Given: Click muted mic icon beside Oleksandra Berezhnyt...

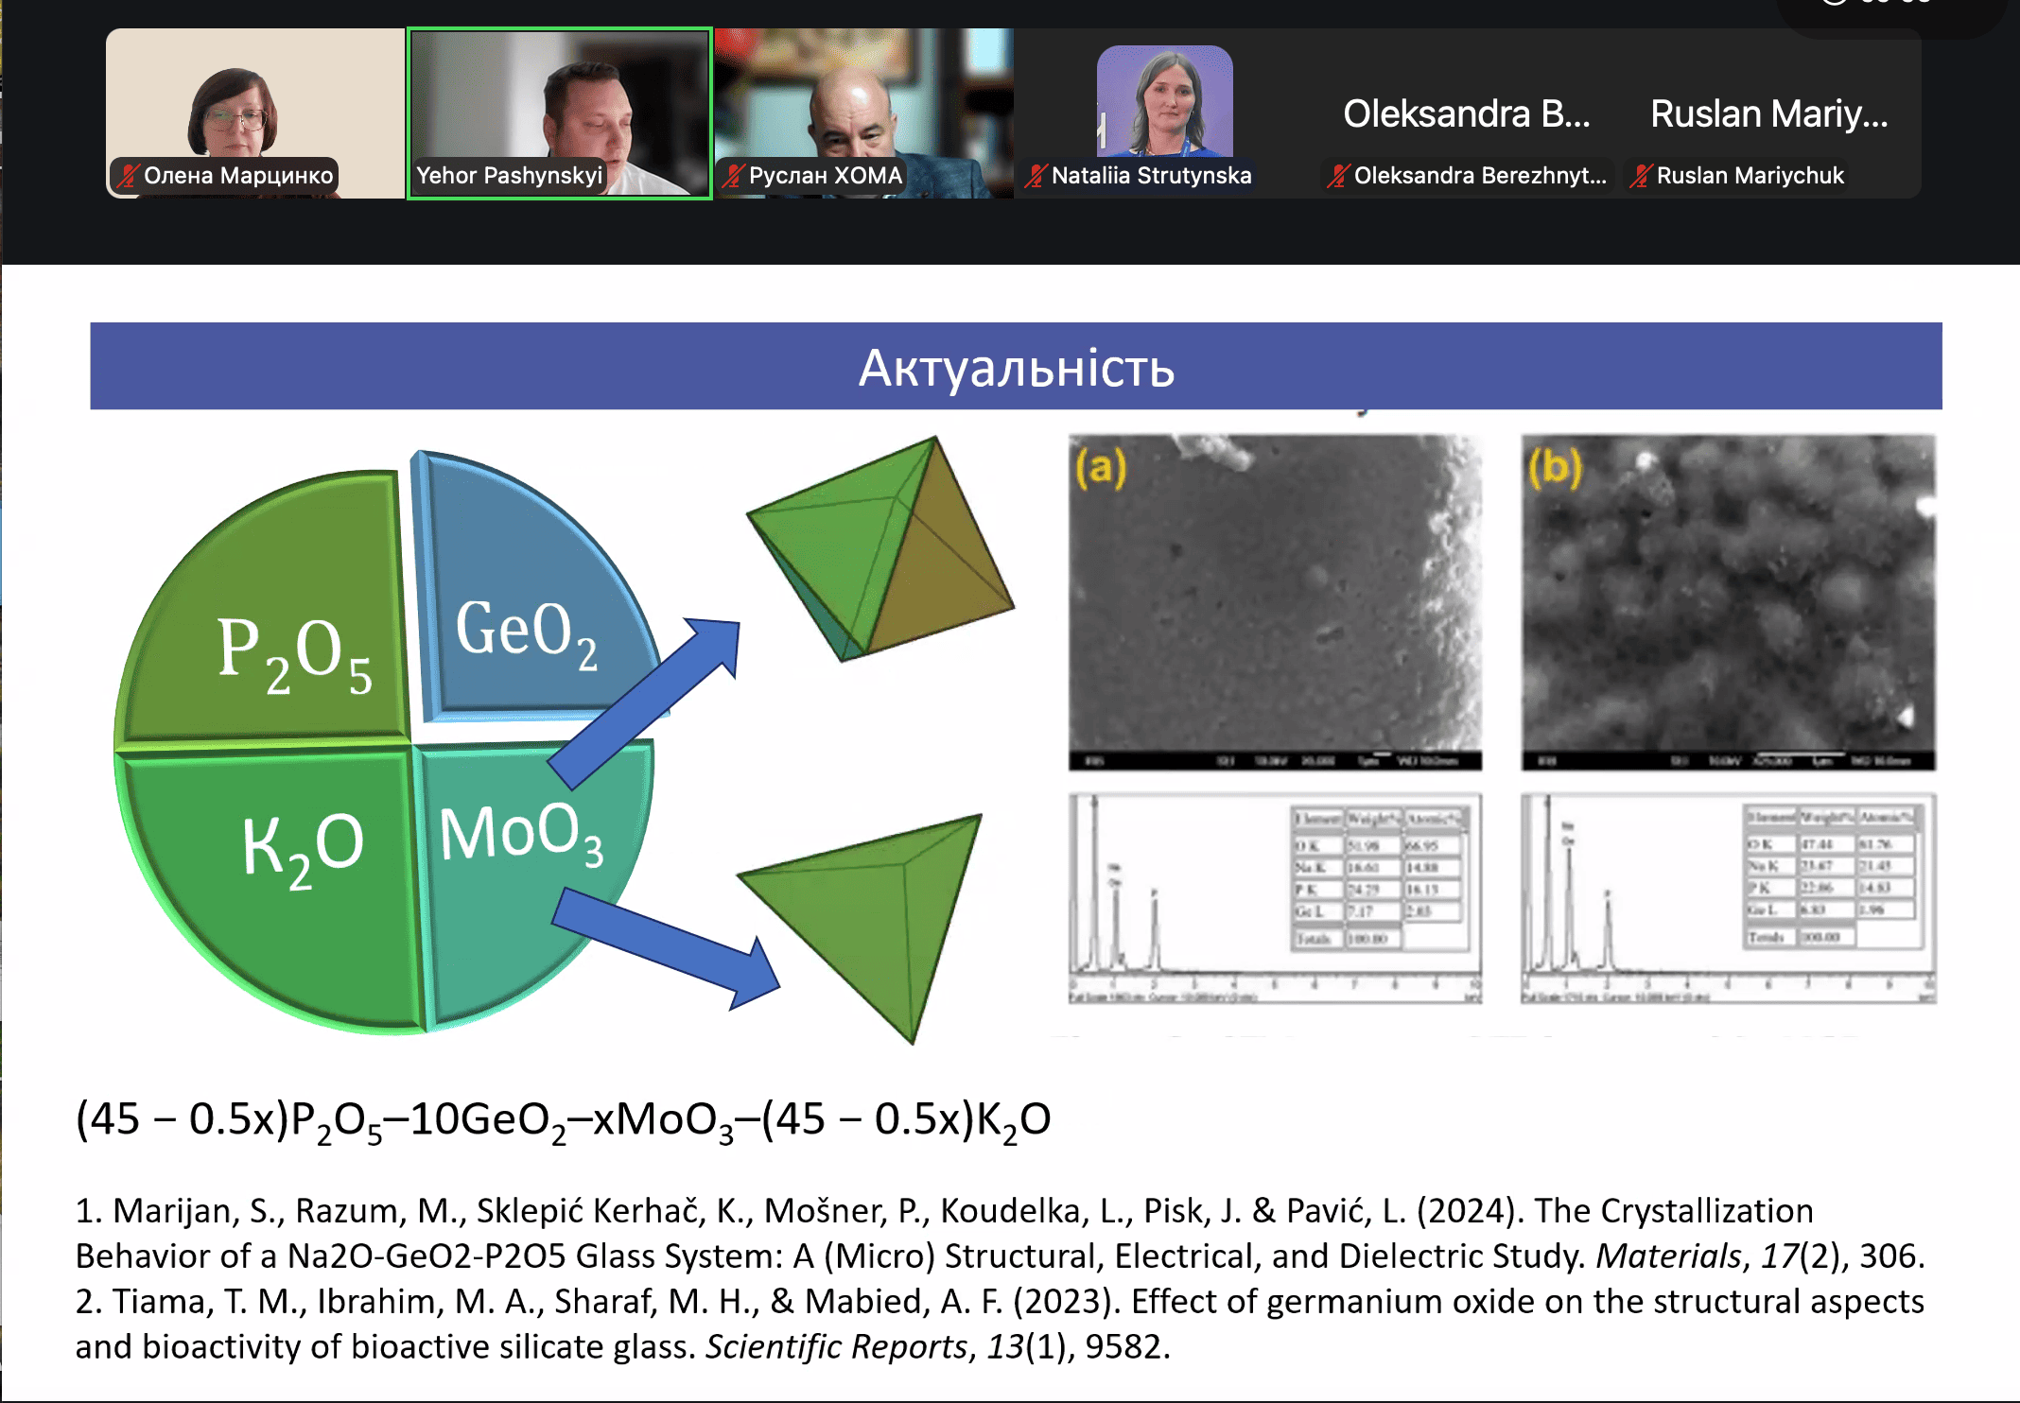Looking at the screenshot, I should click(1338, 176).
